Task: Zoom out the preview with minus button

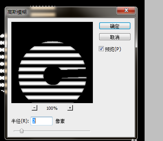Action: click(x=34, y=108)
